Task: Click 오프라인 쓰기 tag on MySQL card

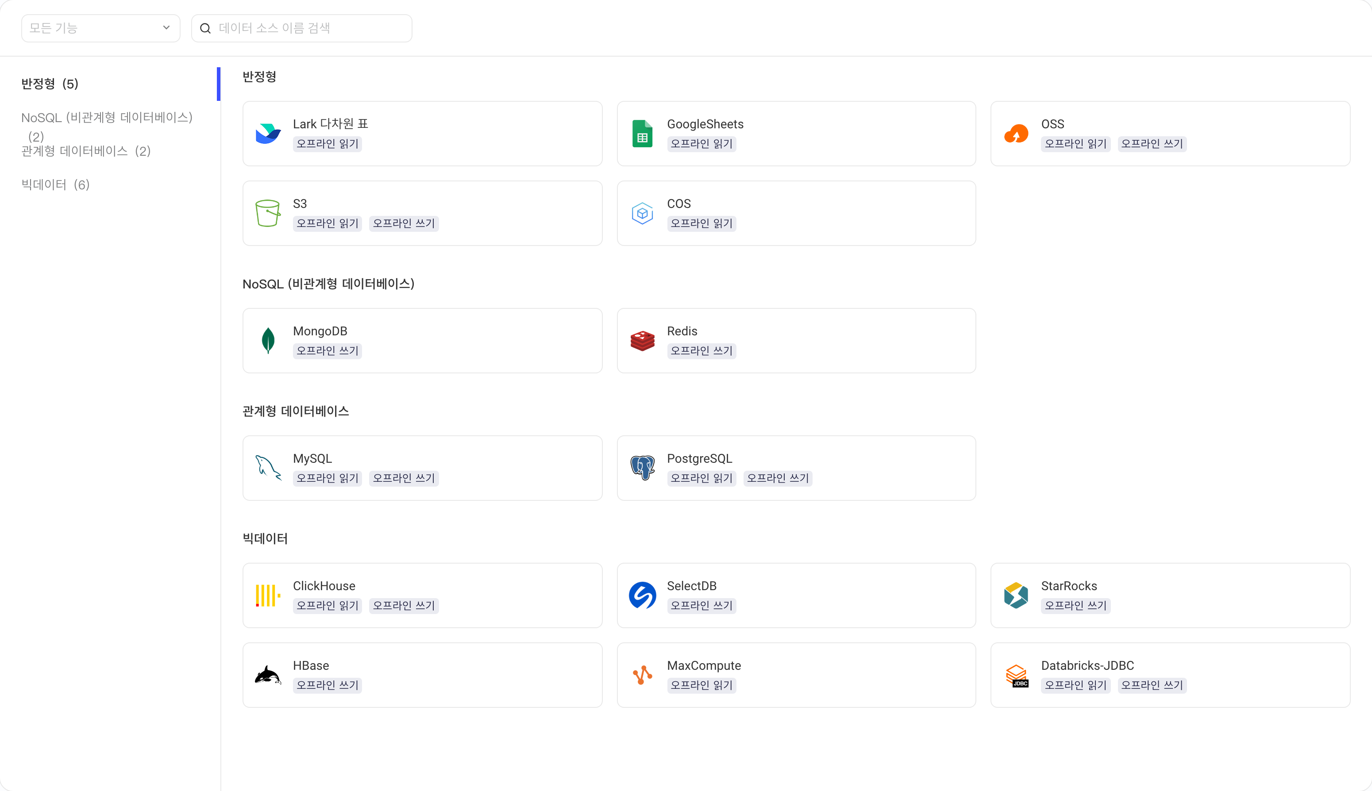Action: coord(404,478)
